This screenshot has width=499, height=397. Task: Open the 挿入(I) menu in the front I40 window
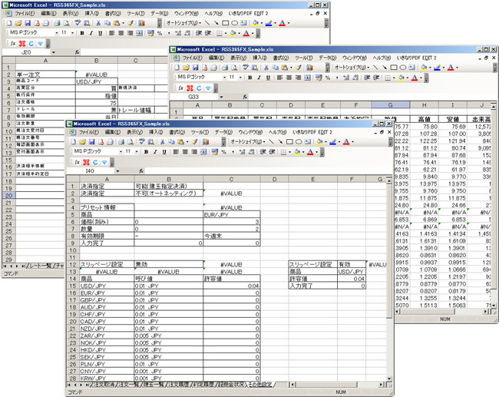155,132
